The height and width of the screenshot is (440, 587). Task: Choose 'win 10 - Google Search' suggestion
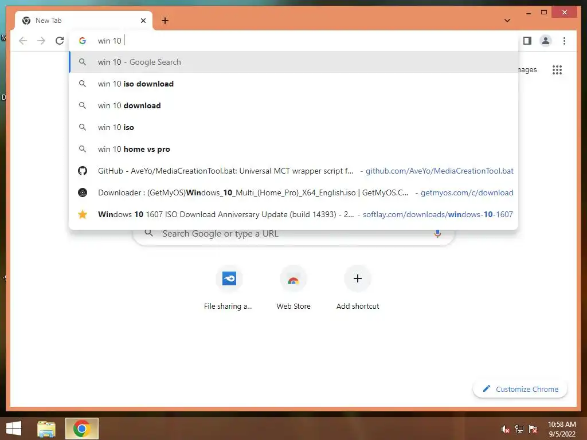point(293,62)
